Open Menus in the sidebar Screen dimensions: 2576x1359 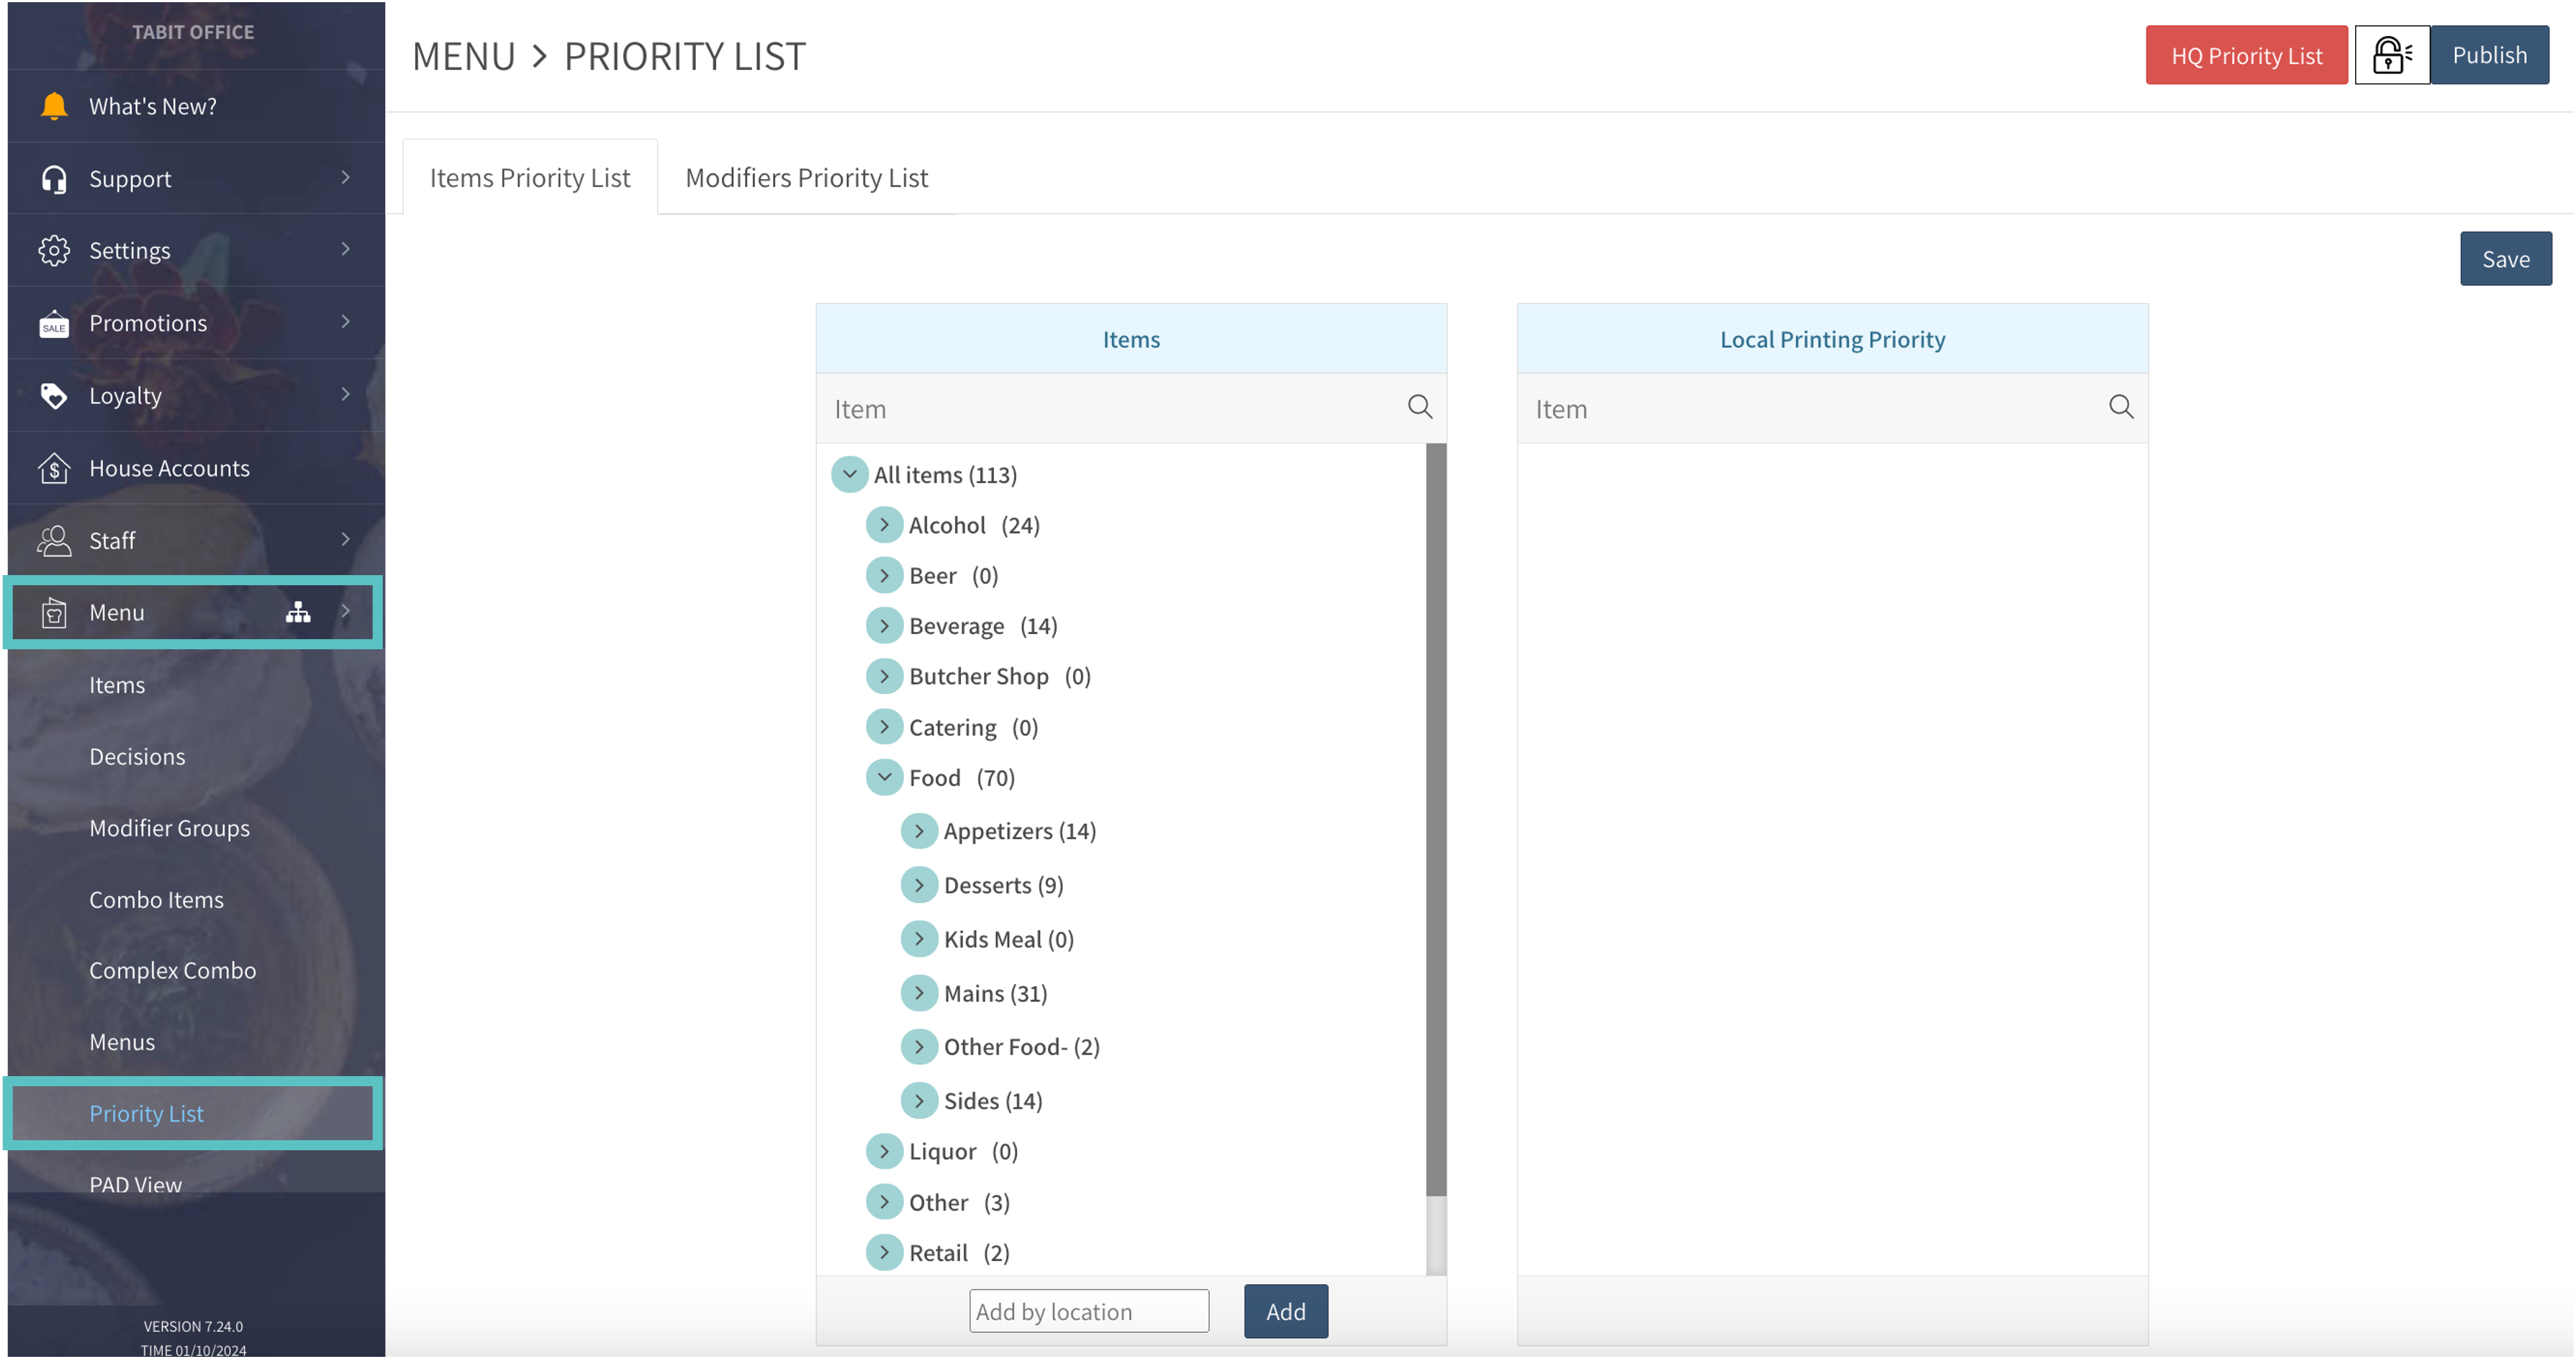click(x=122, y=1042)
